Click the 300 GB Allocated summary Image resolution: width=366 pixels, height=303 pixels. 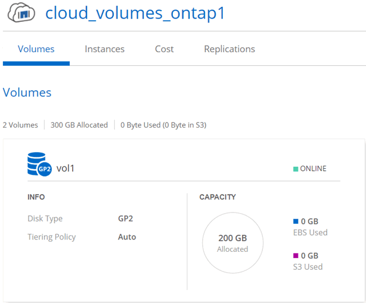(x=79, y=125)
